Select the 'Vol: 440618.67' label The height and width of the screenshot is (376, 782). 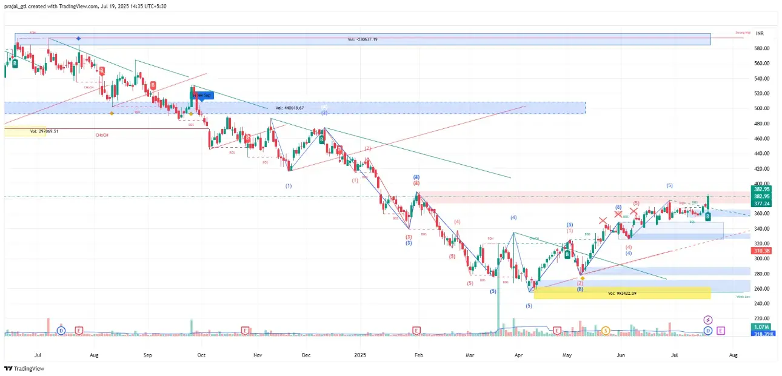[289, 108]
